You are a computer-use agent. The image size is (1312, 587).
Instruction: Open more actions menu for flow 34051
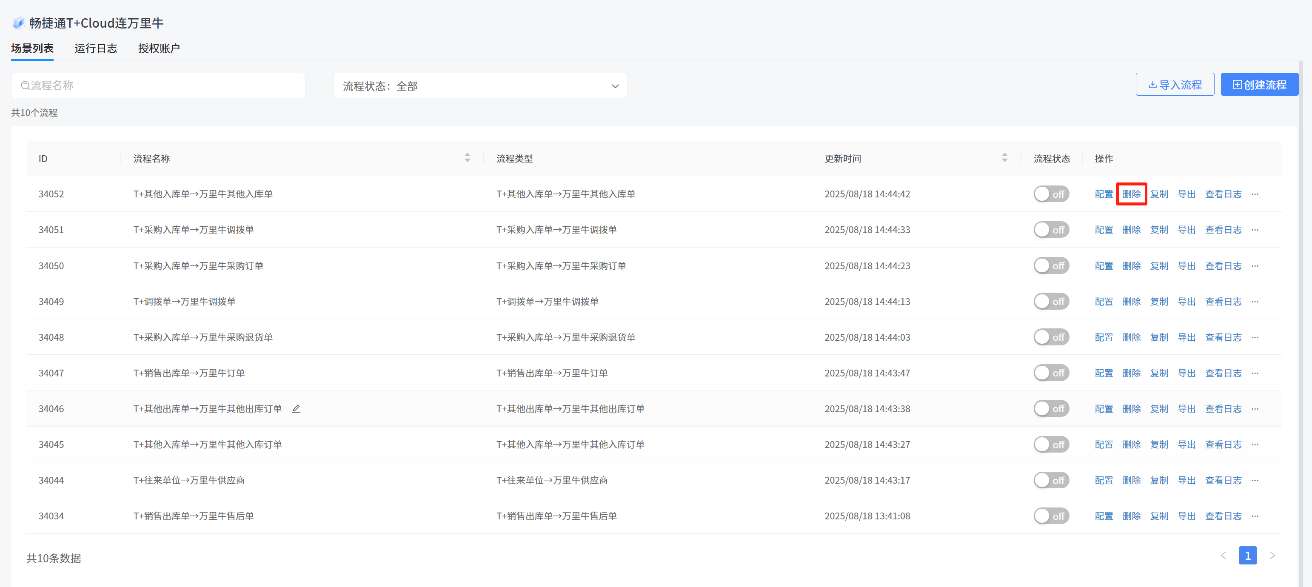click(x=1255, y=230)
